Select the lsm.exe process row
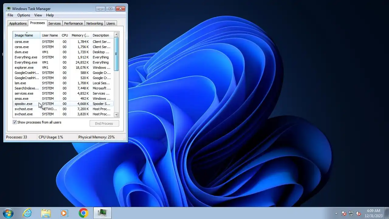 tap(63, 83)
